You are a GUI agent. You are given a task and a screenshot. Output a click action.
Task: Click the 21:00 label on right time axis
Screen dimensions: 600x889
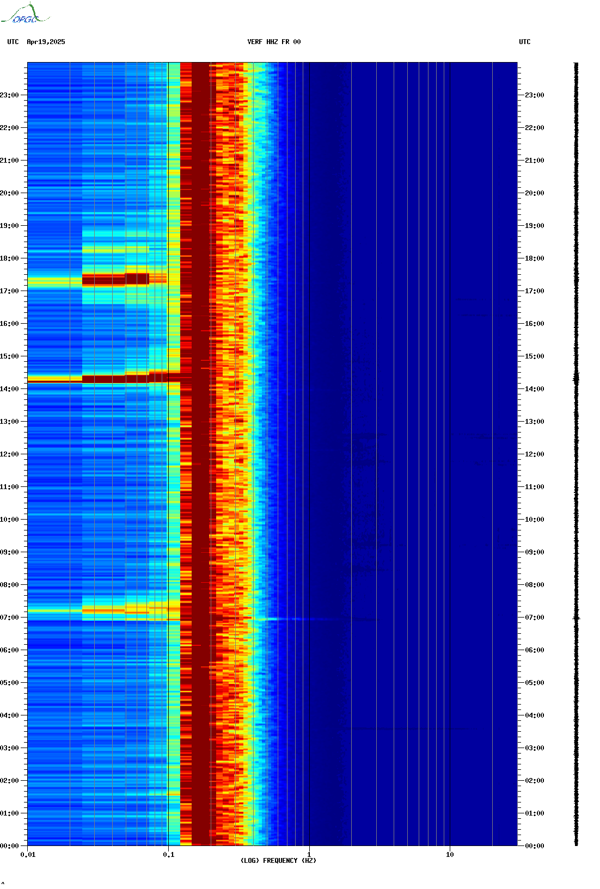pos(535,160)
